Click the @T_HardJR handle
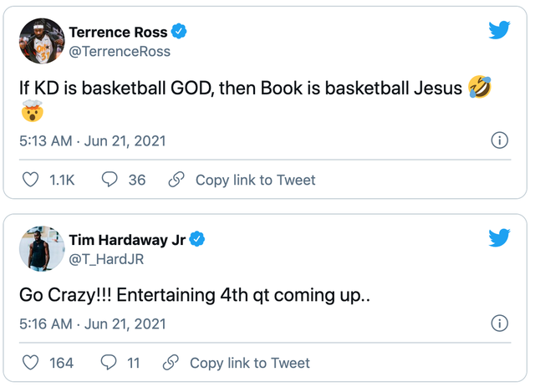The height and width of the screenshot is (387, 535). coord(106,259)
